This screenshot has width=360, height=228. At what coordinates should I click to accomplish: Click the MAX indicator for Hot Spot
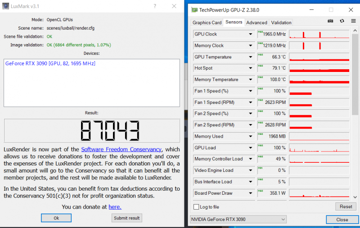pos(261,66)
